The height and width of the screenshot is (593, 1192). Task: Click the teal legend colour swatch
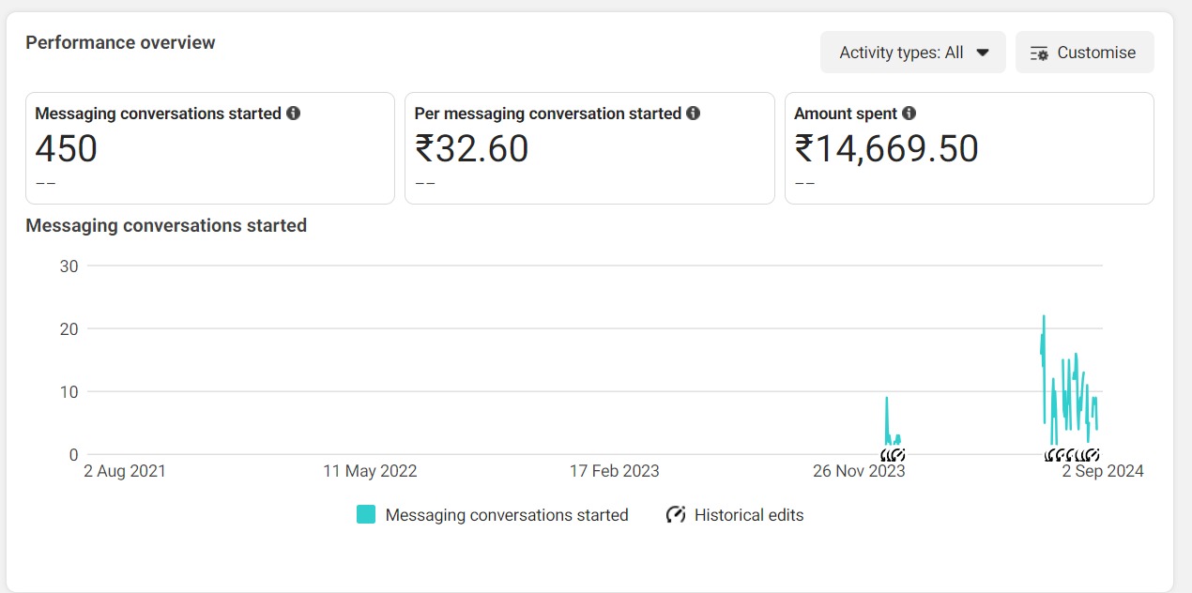coord(366,514)
